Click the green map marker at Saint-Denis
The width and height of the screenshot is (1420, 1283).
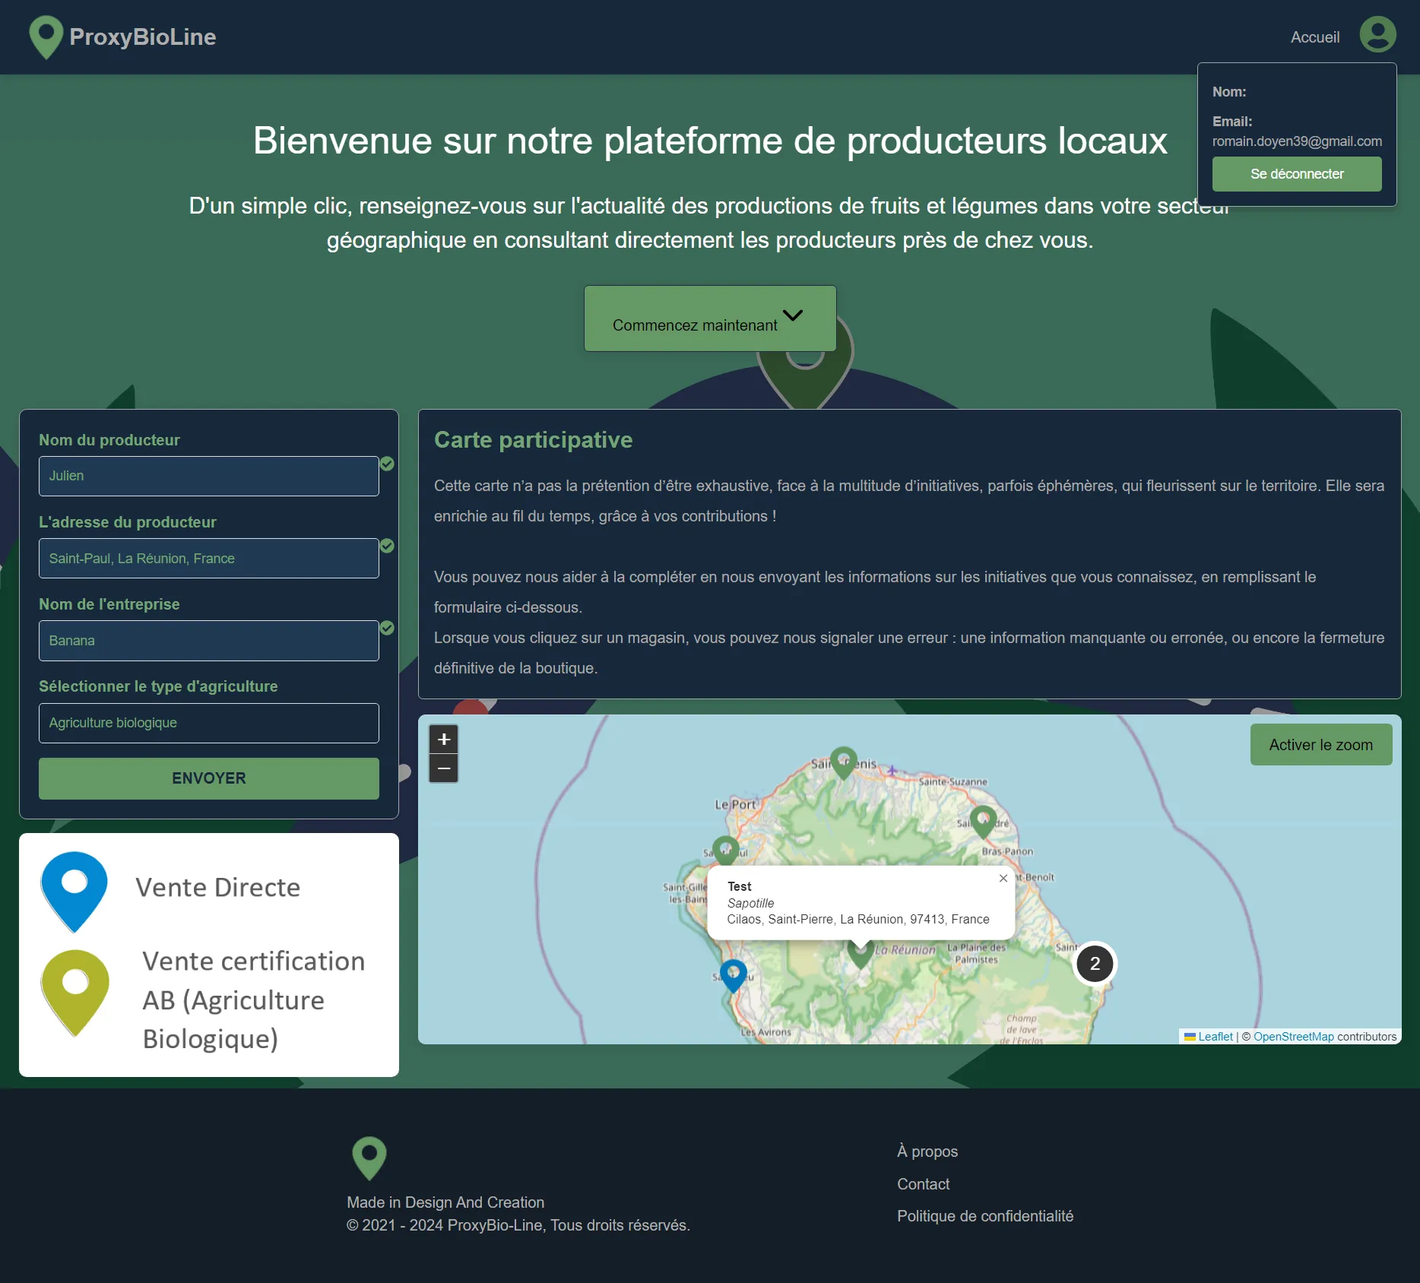[x=844, y=762]
